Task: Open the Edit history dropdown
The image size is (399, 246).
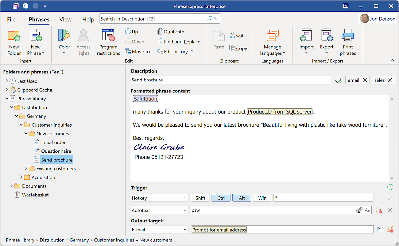Action: pos(192,51)
